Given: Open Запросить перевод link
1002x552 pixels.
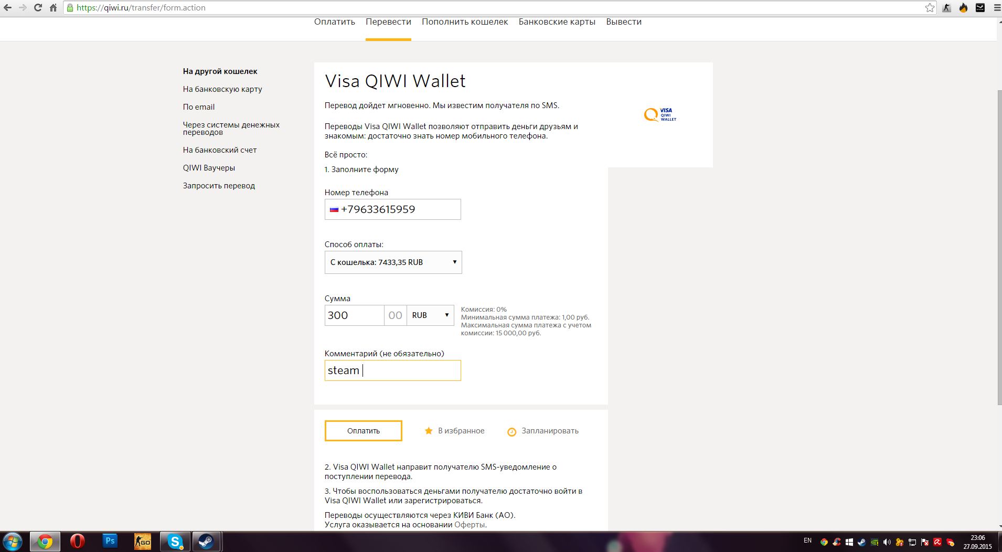Looking at the screenshot, I should 219,186.
